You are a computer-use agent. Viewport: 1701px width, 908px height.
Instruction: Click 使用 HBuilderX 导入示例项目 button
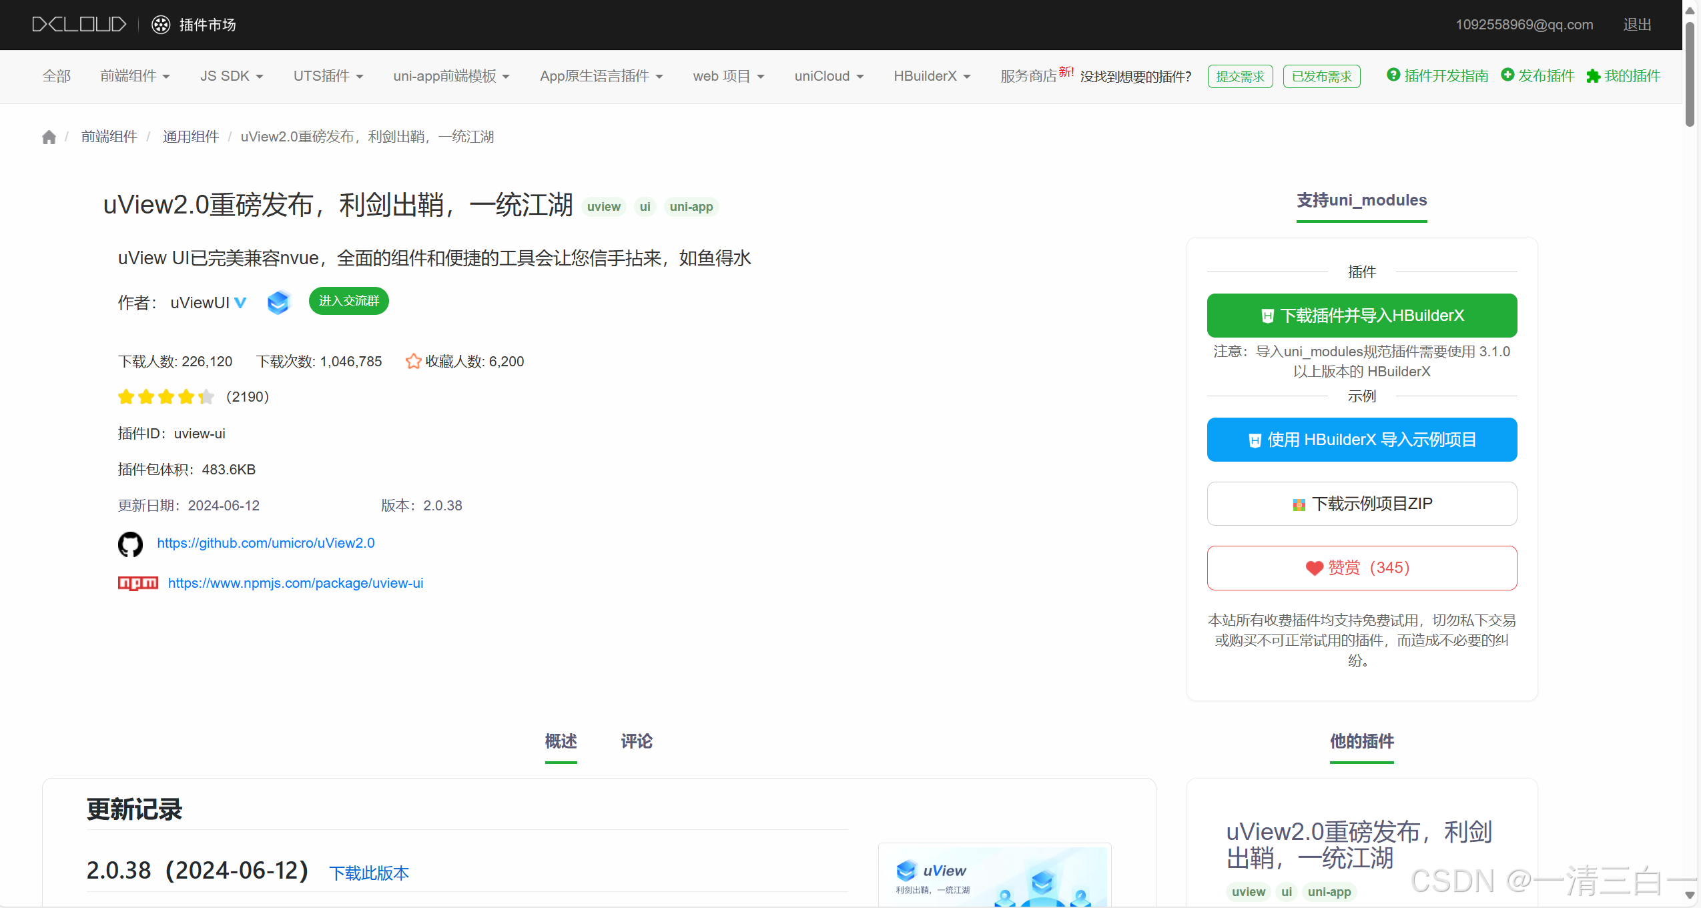tap(1361, 440)
